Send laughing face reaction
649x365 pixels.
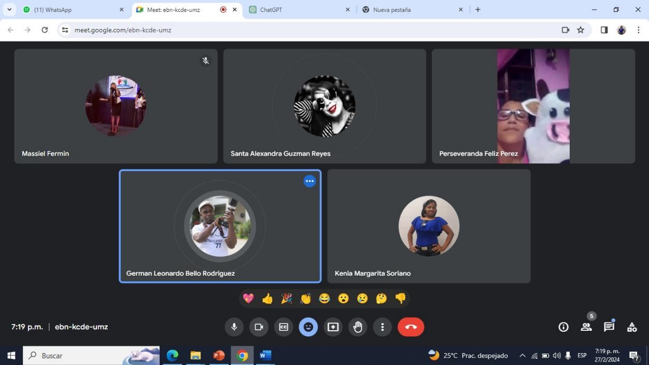pyautogui.click(x=324, y=299)
